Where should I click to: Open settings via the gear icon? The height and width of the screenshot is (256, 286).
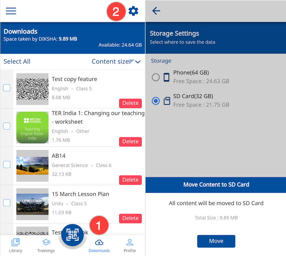coord(133,11)
